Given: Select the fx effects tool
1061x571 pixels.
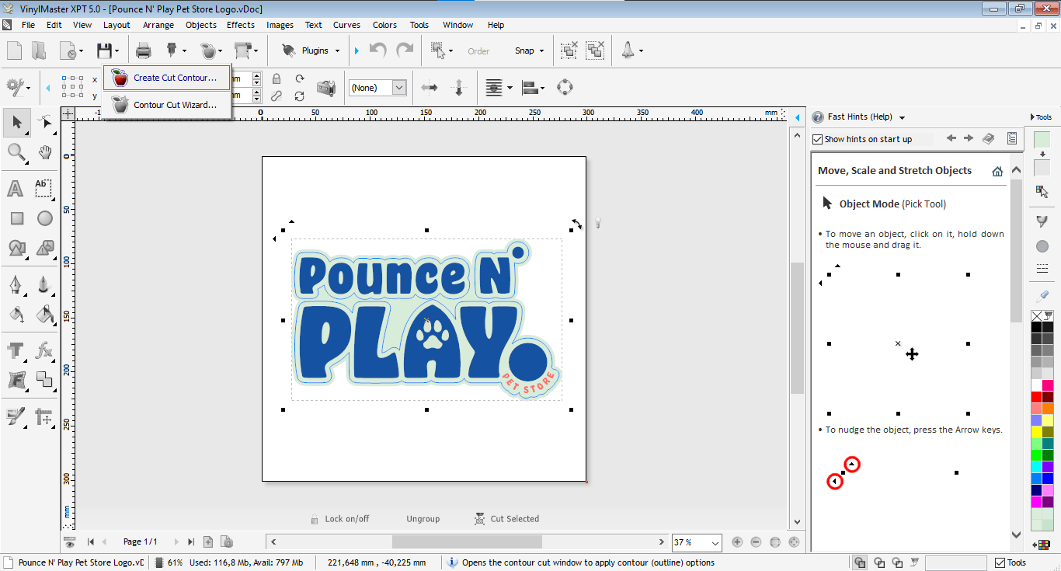Looking at the screenshot, I should (x=45, y=350).
